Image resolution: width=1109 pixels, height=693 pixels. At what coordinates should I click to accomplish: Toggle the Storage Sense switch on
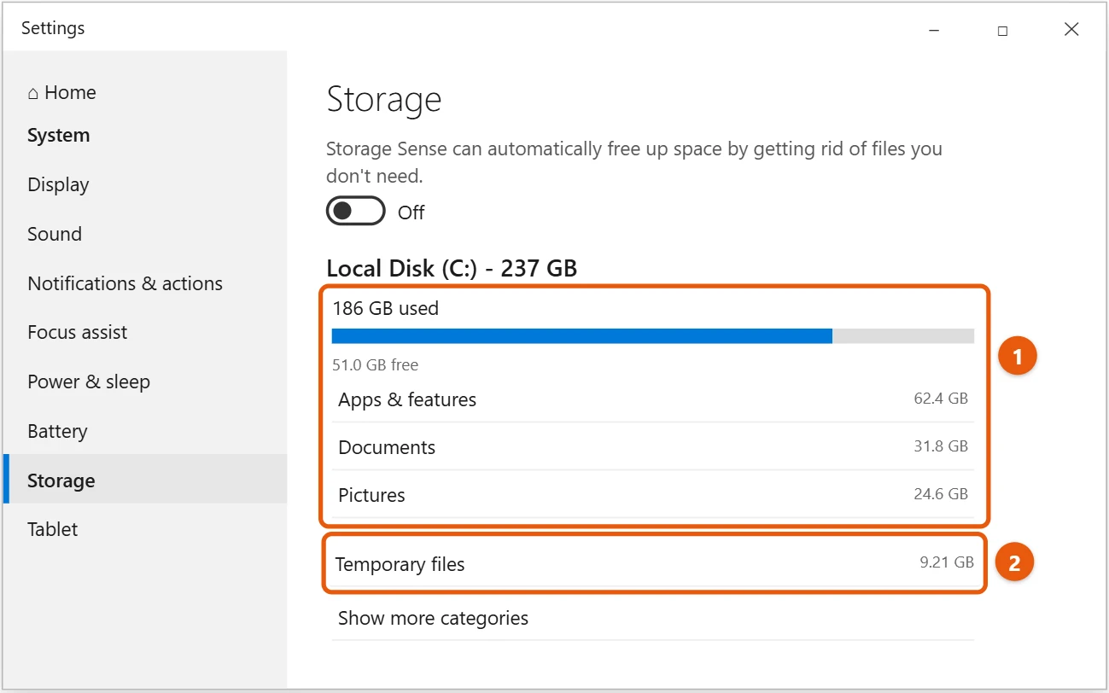pyautogui.click(x=355, y=212)
